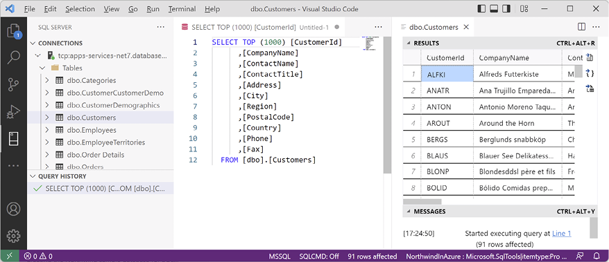Image resolution: width=609 pixels, height=262 pixels.
Task: Open the feedback icon in status bar
Action: click(580, 256)
